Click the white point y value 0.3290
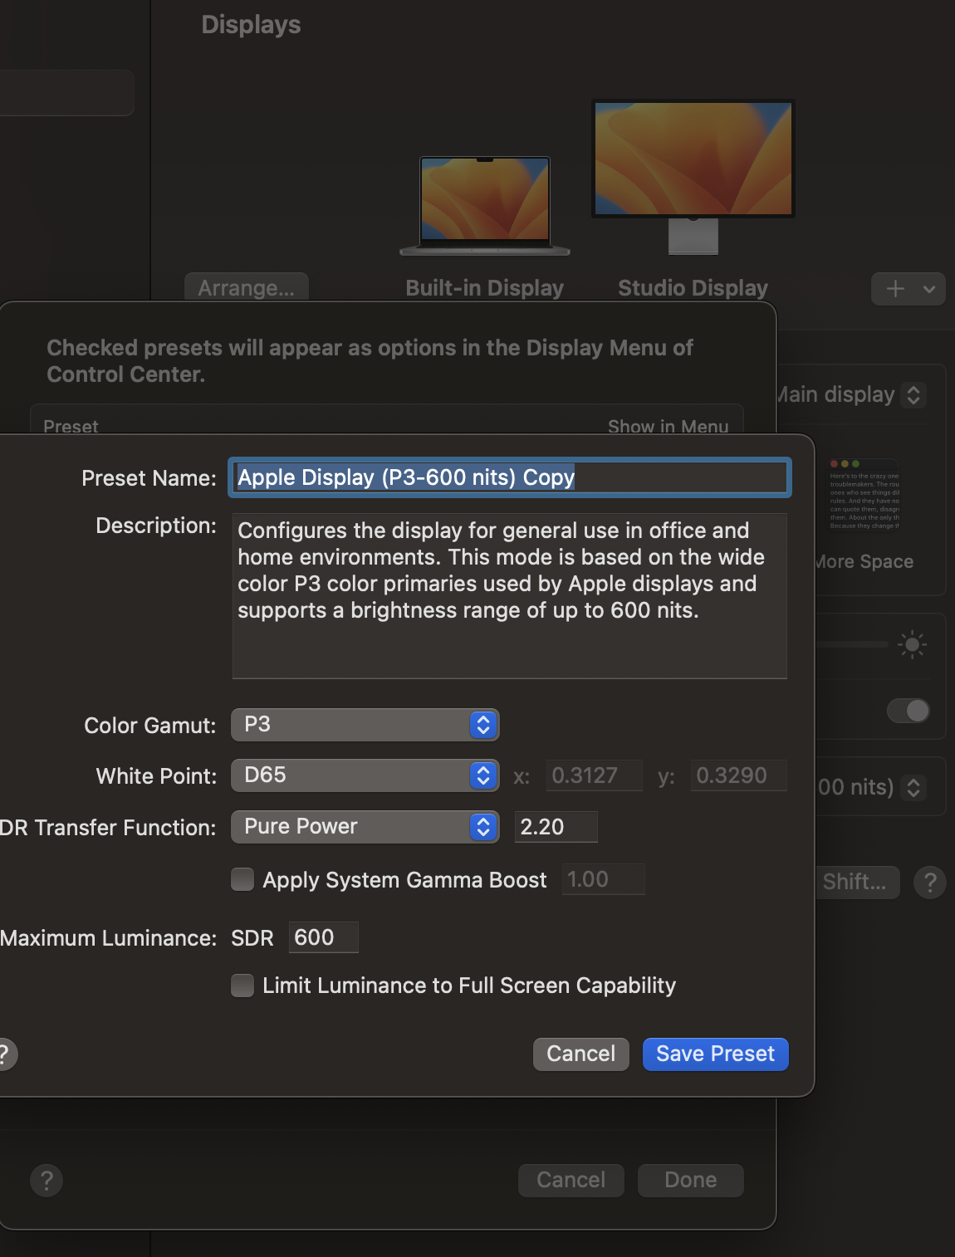The width and height of the screenshot is (955, 1257). tap(738, 775)
